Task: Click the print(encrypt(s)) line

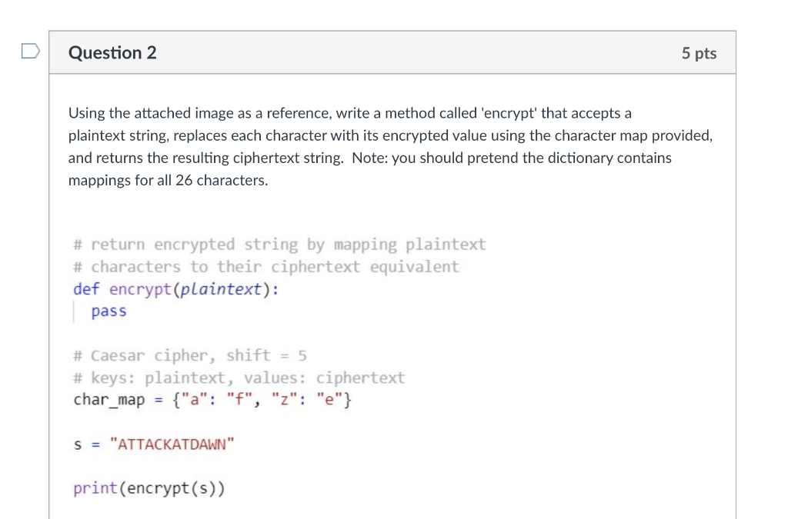Action: pyautogui.click(x=149, y=487)
